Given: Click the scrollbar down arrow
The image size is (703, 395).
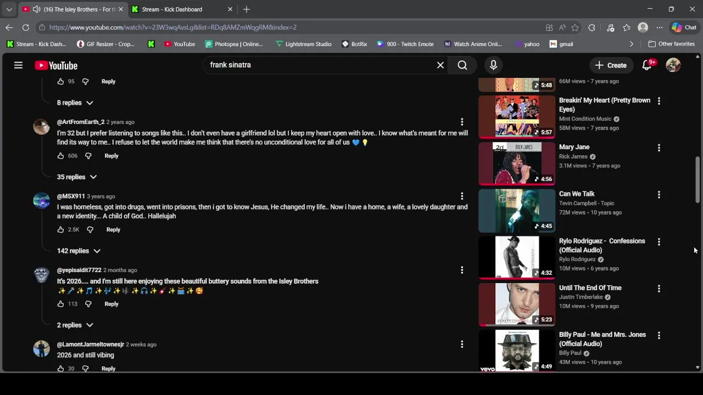Looking at the screenshot, I should tap(698, 368).
